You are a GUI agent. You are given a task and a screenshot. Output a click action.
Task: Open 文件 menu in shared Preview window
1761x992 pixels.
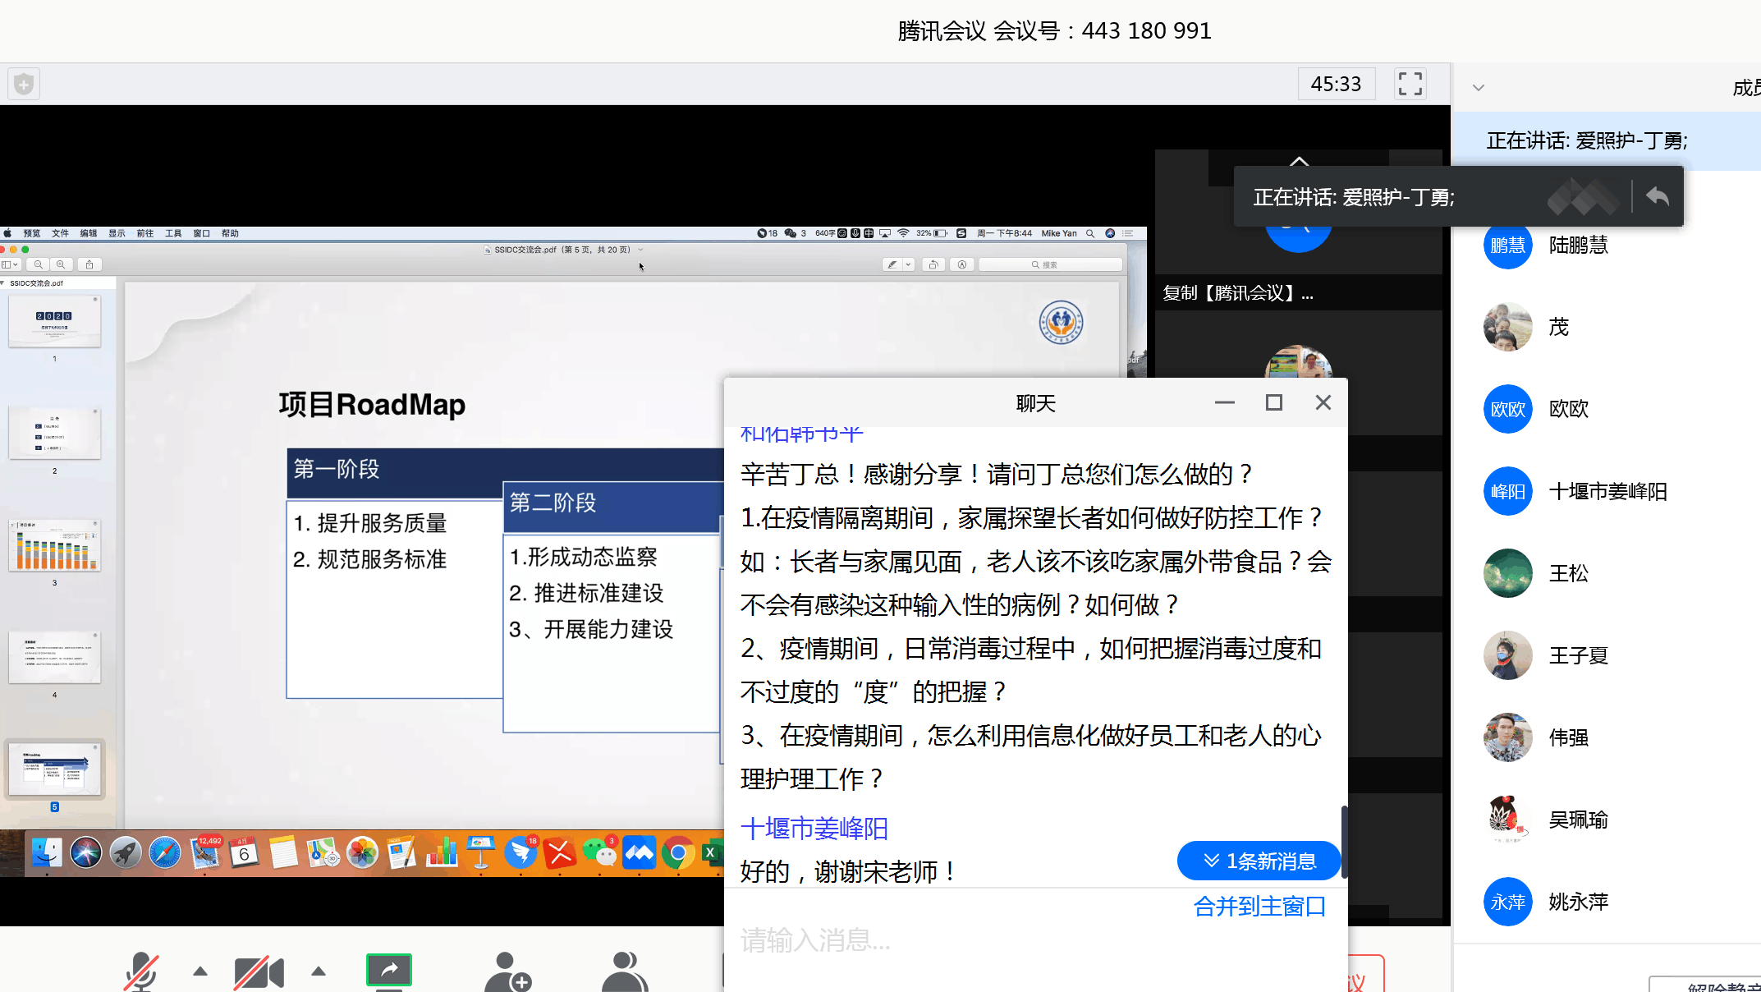61,233
